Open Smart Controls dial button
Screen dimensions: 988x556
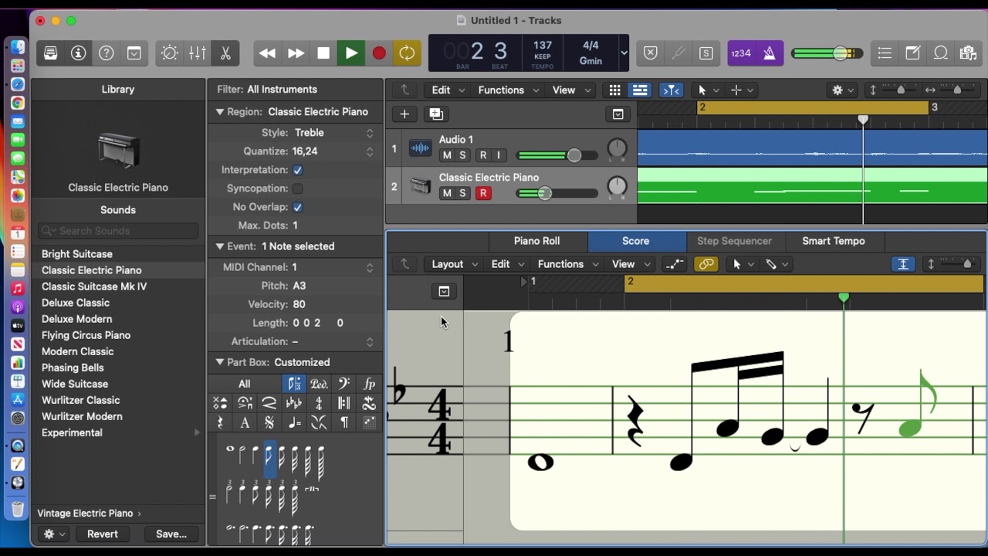[169, 53]
